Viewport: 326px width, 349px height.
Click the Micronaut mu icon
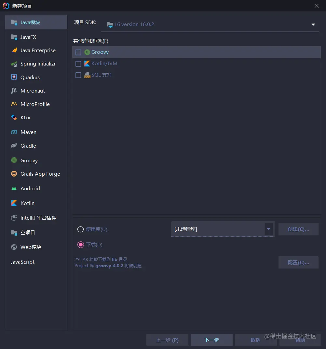14,91
